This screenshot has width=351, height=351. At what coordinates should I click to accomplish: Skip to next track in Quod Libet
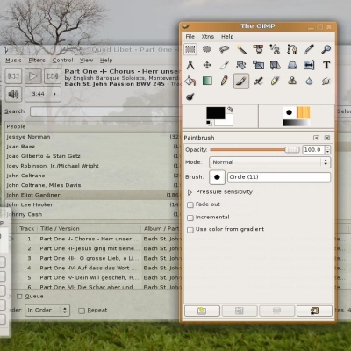pyautogui.click(x=53, y=76)
